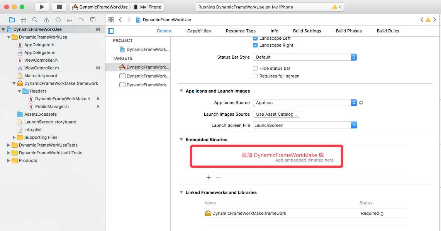Switch to Build Phases tab
Viewport: 441px width, 231px height.
tap(349, 31)
